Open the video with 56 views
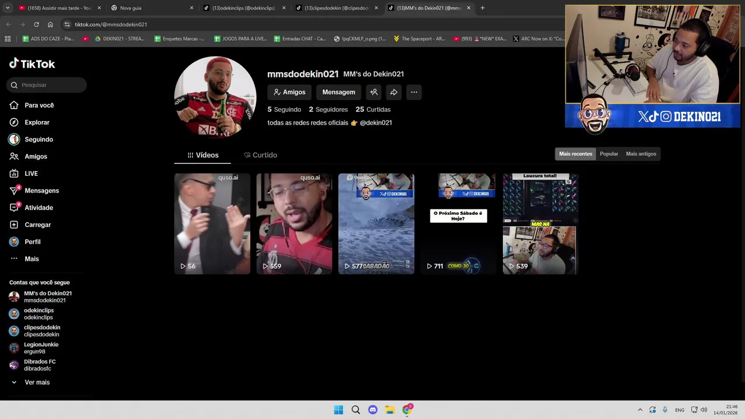Viewport: 745px width, 419px height. pyautogui.click(x=212, y=224)
